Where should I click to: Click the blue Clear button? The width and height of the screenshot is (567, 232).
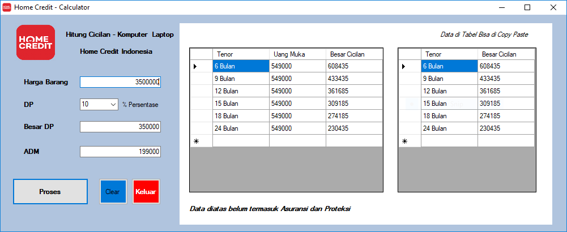(113, 191)
